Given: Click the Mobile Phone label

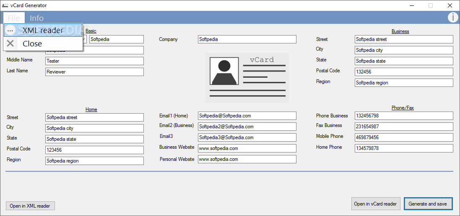Looking at the screenshot, I should pyautogui.click(x=330, y=136).
